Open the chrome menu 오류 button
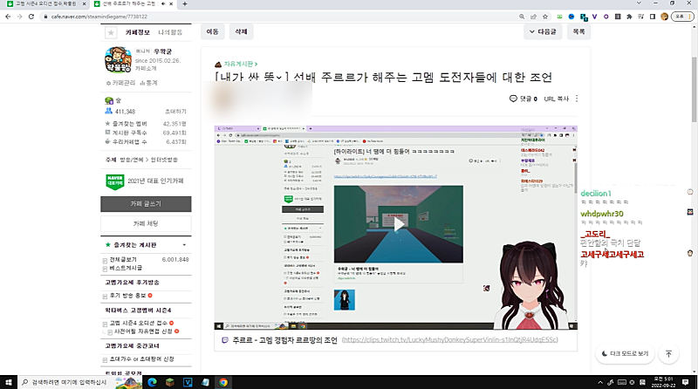The height and width of the screenshot is (389, 698). [x=683, y=17]
